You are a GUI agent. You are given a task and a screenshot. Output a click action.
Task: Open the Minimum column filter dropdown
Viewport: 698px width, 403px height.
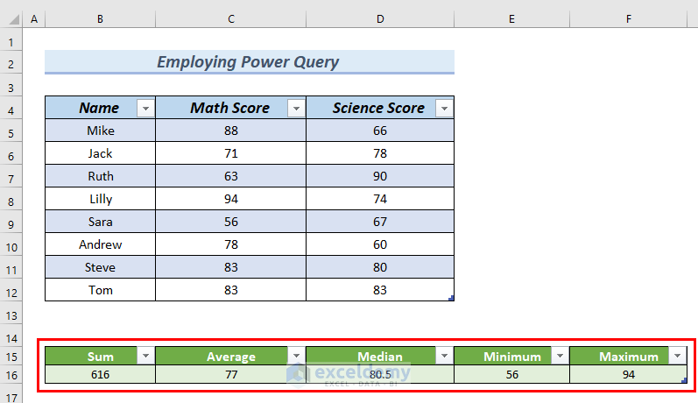(560, 356)
